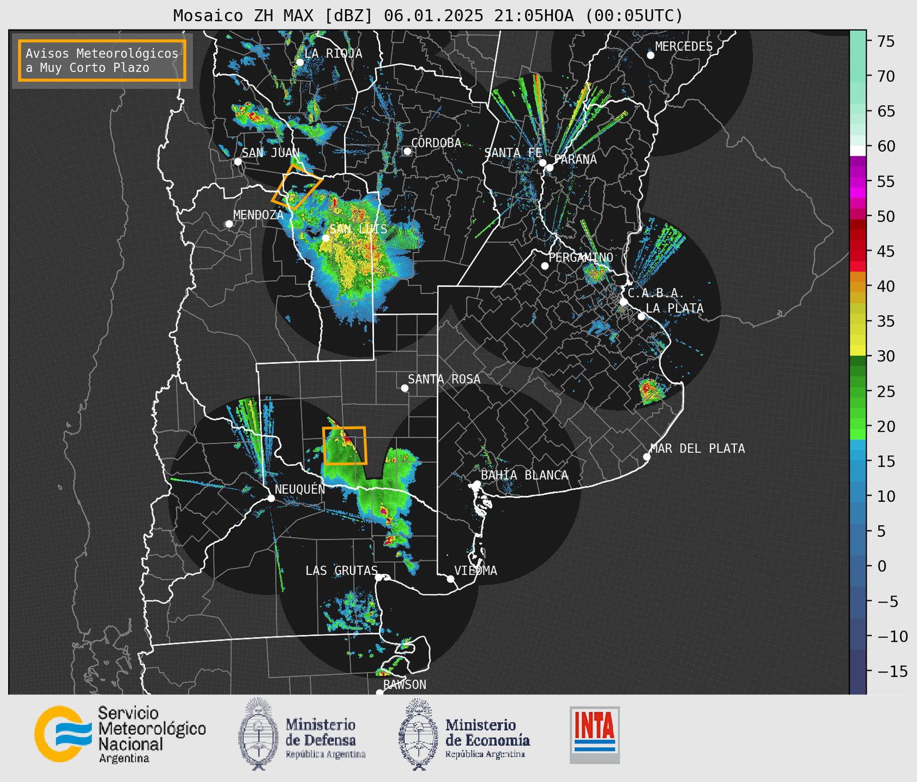Click the 10 label on the color scale
Image resolution: width=917 pixels, height=782 pixels.
click(x=885, y=496)
